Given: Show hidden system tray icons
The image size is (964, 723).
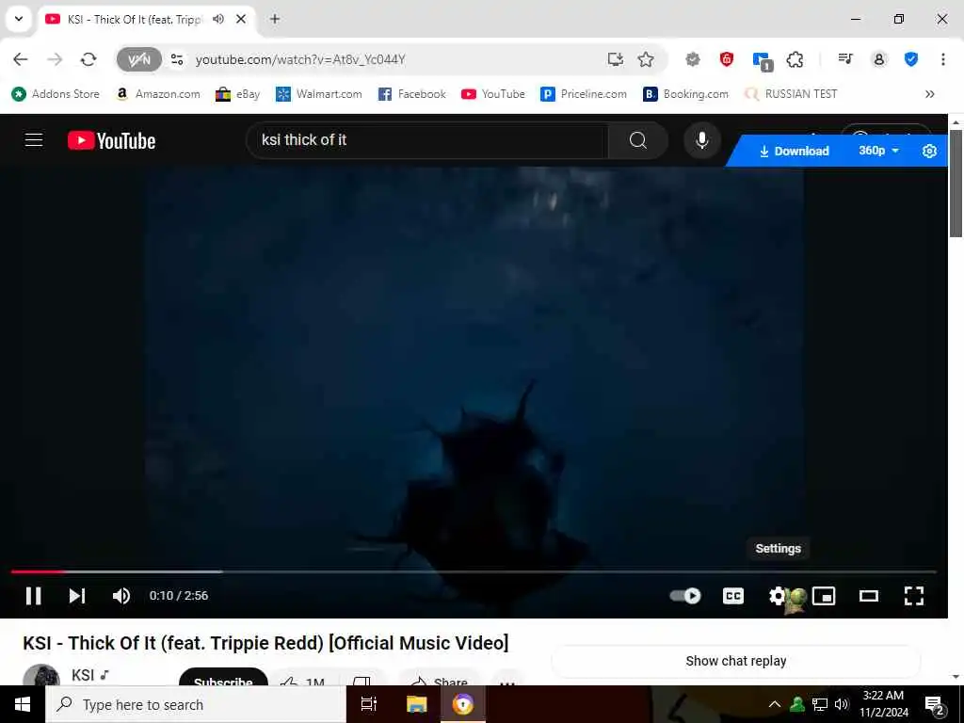Looking at the screenshot, I should pos(775,704).
